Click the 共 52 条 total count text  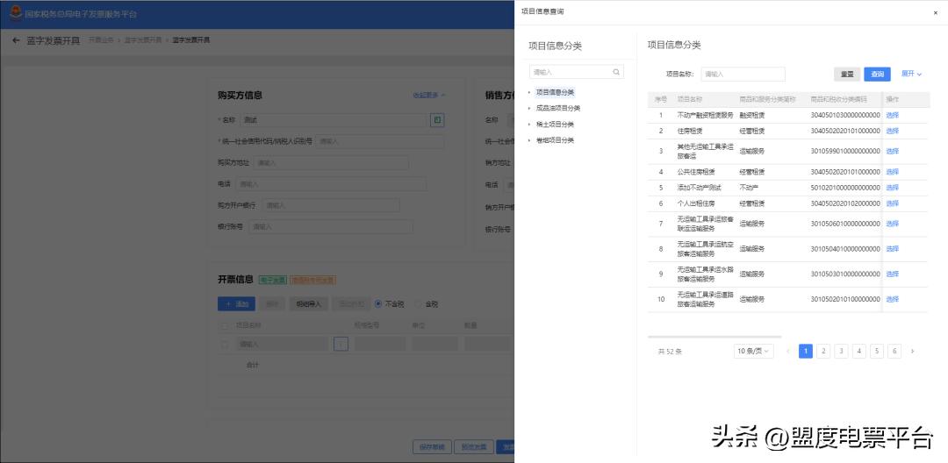(x=670, y=352)
